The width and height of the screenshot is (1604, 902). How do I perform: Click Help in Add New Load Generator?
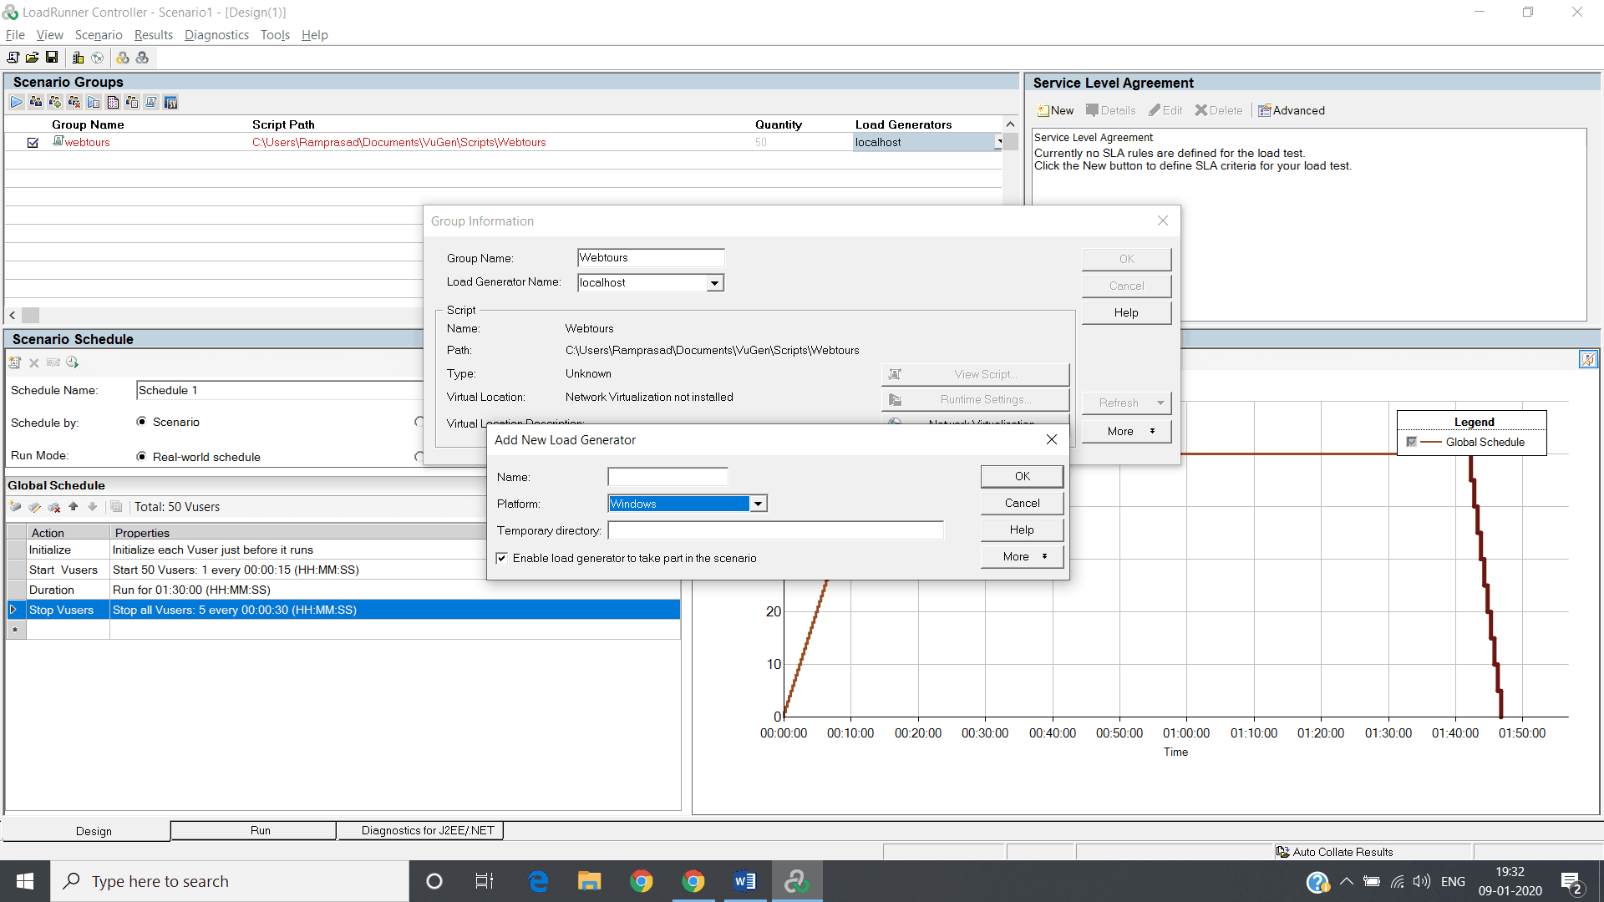point(1022,530)
